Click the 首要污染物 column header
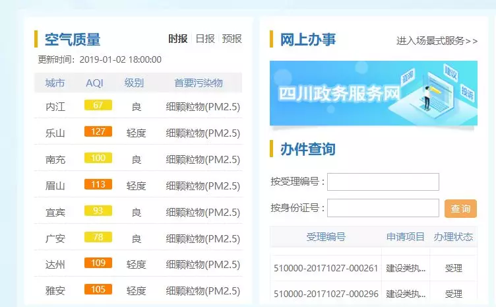The image size is (496, 307). coord(199,83)
